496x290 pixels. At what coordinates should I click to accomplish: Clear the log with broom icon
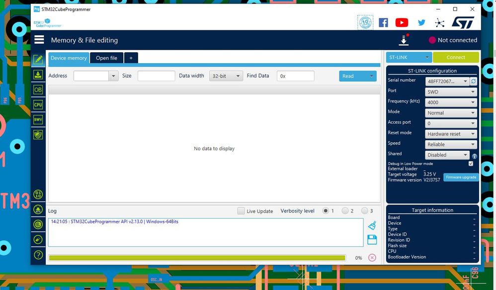pyautogui.click(x=372, y=225)
